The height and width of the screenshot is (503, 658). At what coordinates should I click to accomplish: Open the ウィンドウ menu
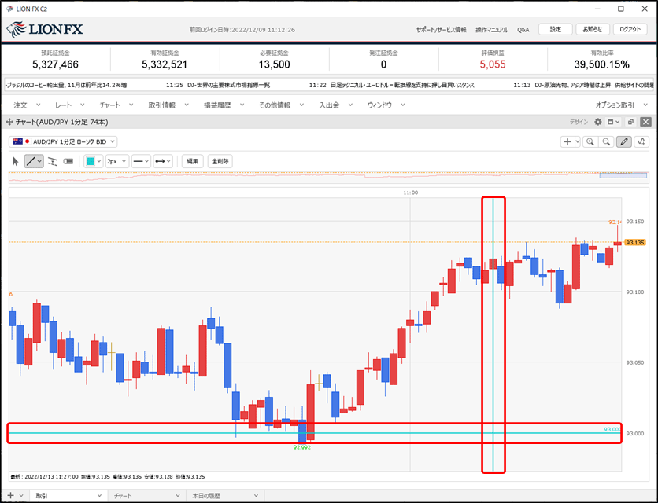coord(386,105)
